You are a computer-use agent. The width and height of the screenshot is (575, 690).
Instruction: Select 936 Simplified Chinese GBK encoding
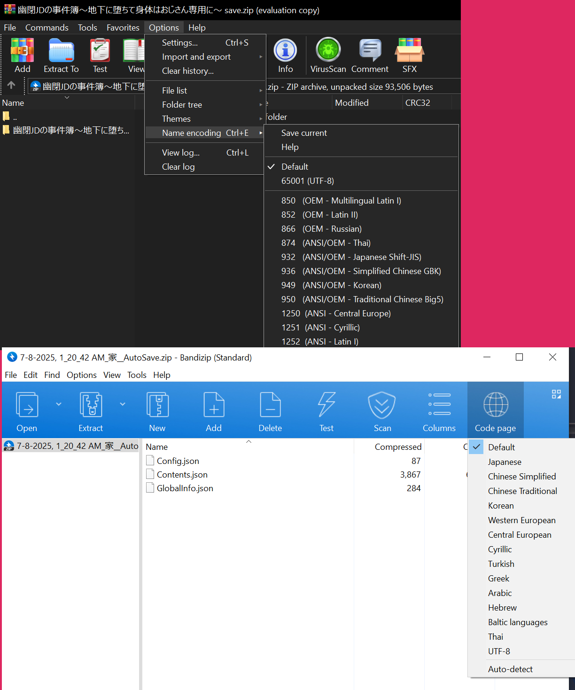coord(361,271)
